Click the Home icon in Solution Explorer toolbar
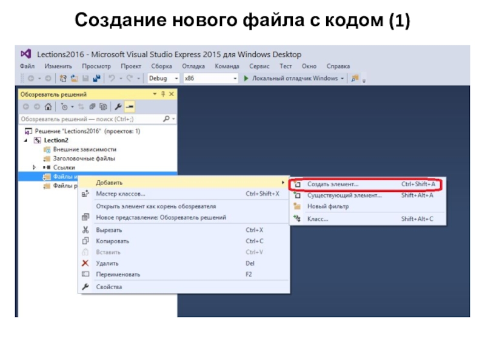Screen dimensions: 485x363 click(48, 106)
